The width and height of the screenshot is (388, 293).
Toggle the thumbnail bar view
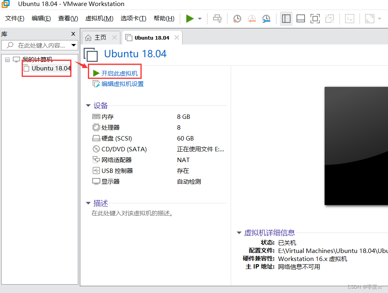[x=301, y=18]
